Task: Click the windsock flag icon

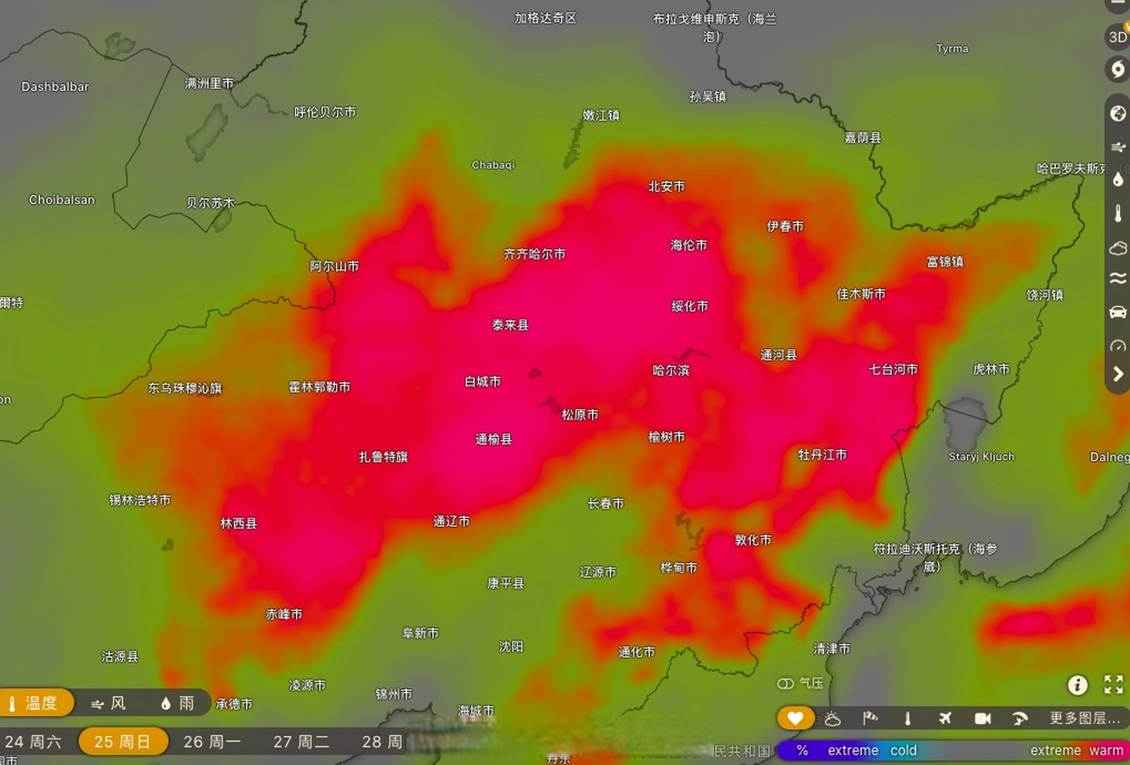Action: (870, 718)
